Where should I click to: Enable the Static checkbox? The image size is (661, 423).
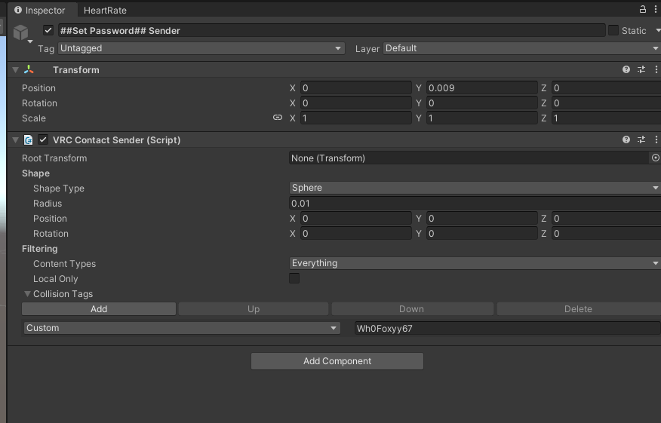613,31
